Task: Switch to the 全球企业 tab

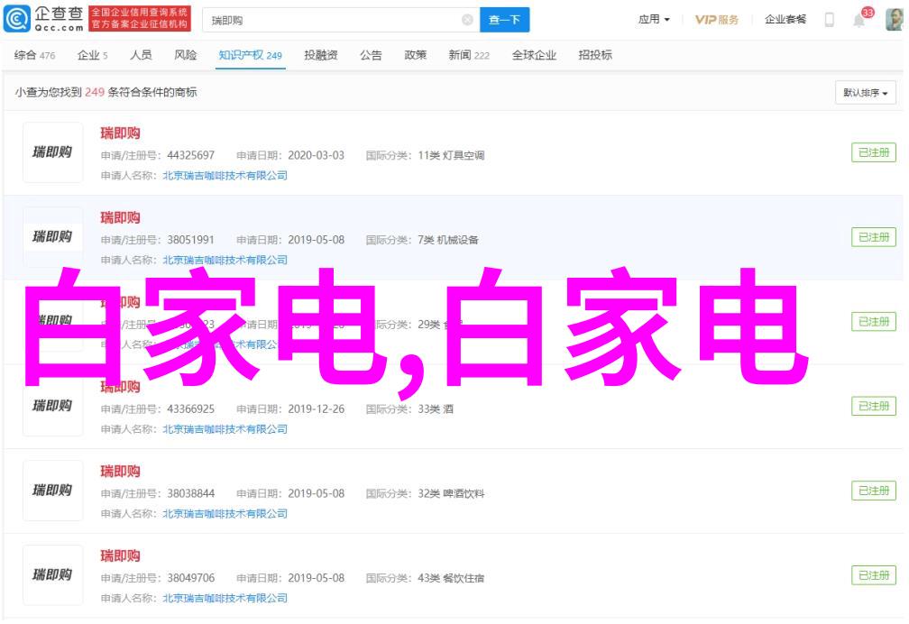Action: point(534,55)
